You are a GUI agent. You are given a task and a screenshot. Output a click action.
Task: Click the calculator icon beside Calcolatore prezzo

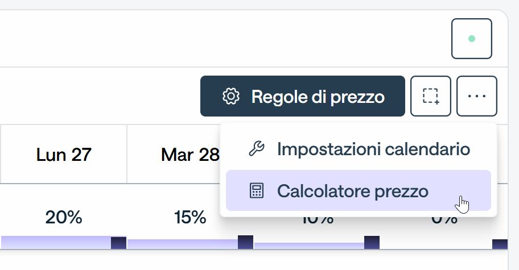tap(257, 190)
